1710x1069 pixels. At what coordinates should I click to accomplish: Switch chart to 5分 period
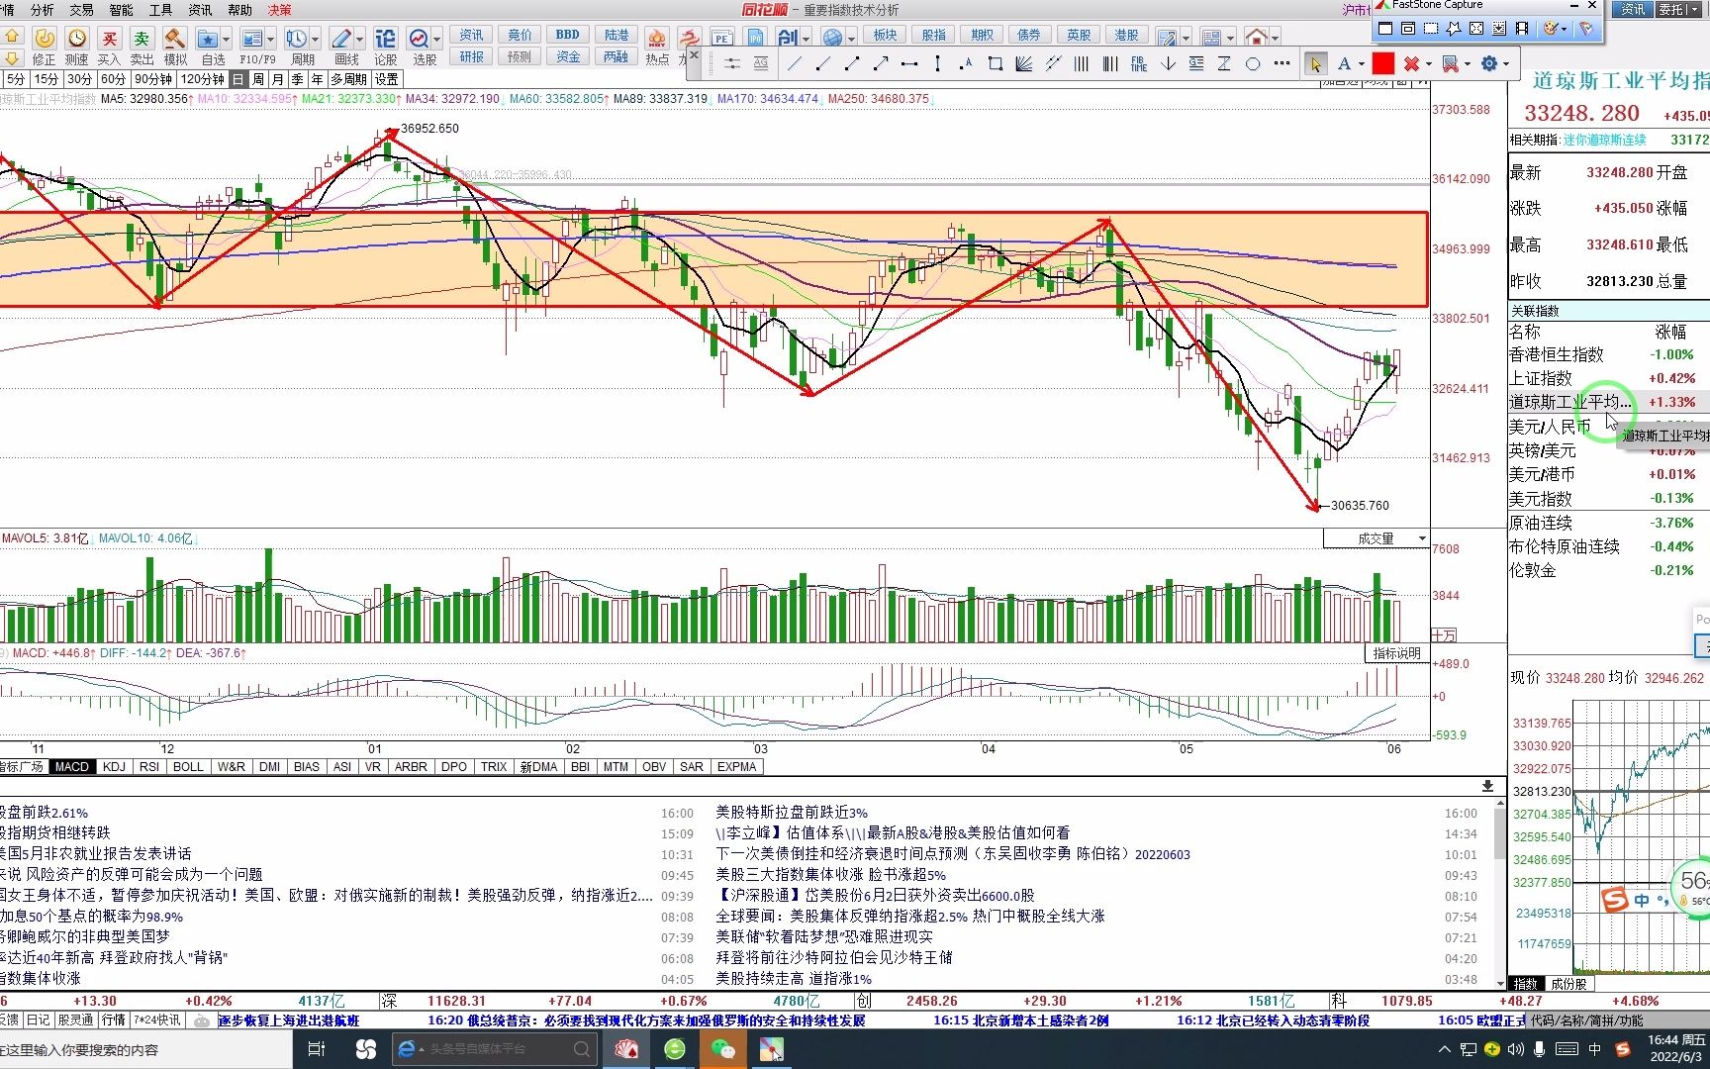click(x=16, y=79)
